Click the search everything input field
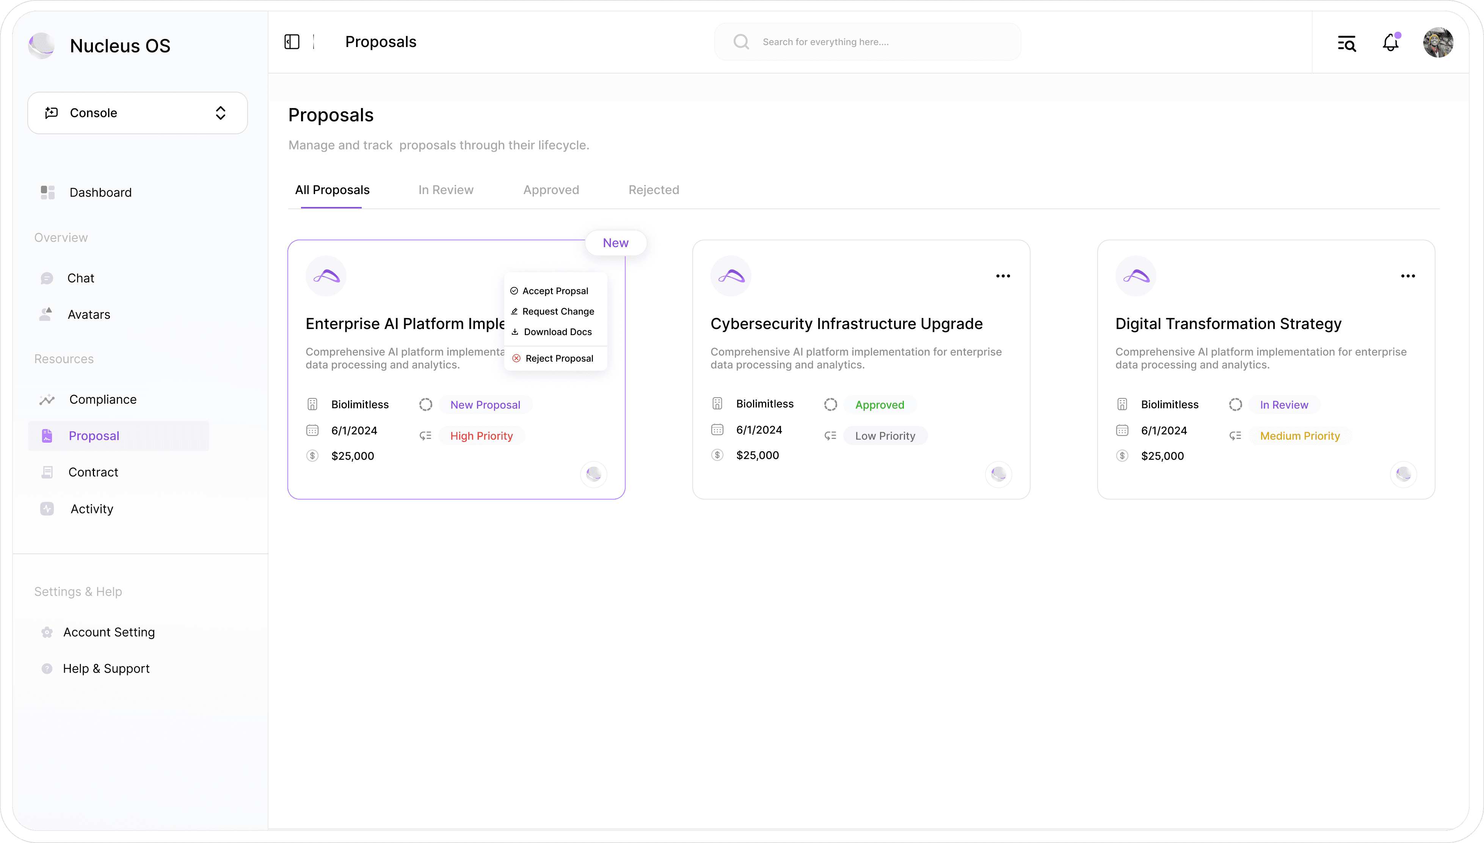1484x843 pixels. point(867,42)
